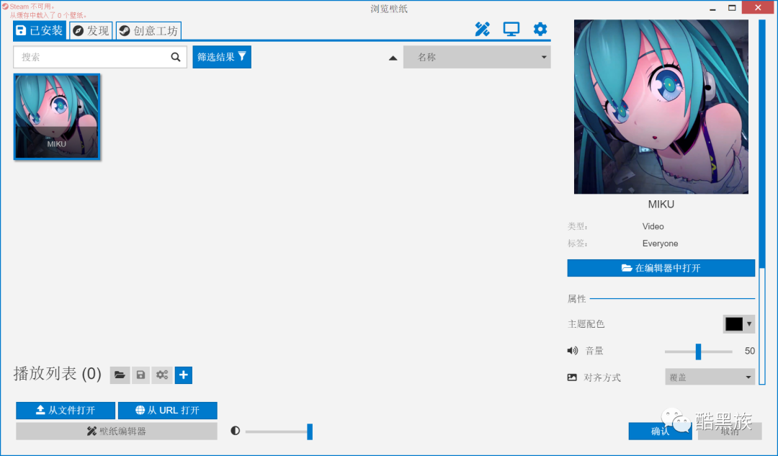This screenshot has width=778, height=456.
Task: Click the volume value 50
Action: coord(750,351)
